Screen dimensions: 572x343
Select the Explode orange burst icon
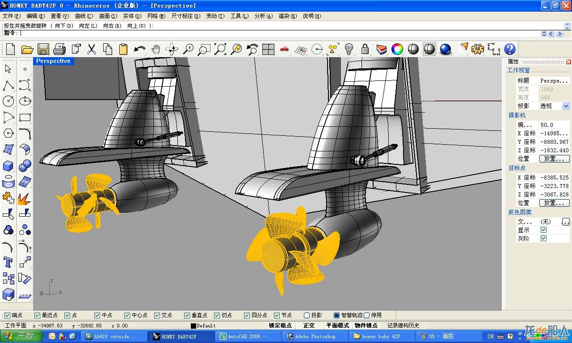tap(25, 198)
